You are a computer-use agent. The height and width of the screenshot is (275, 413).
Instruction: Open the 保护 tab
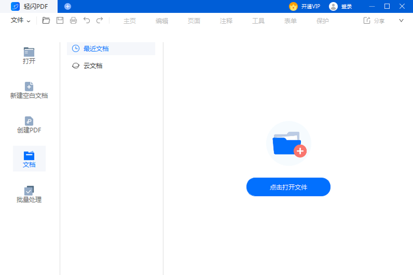coord(323,21)
